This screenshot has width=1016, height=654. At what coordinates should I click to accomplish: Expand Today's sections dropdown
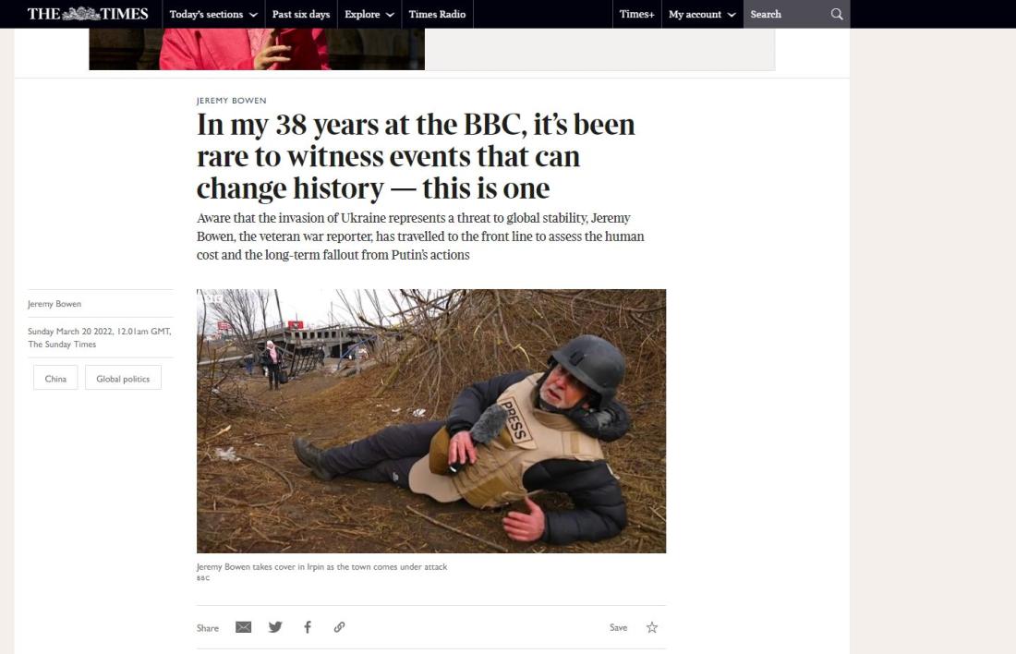pos(213,14)
